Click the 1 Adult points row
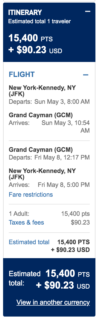The width and height of the screenshot is (98, 317). click(49, 213)
